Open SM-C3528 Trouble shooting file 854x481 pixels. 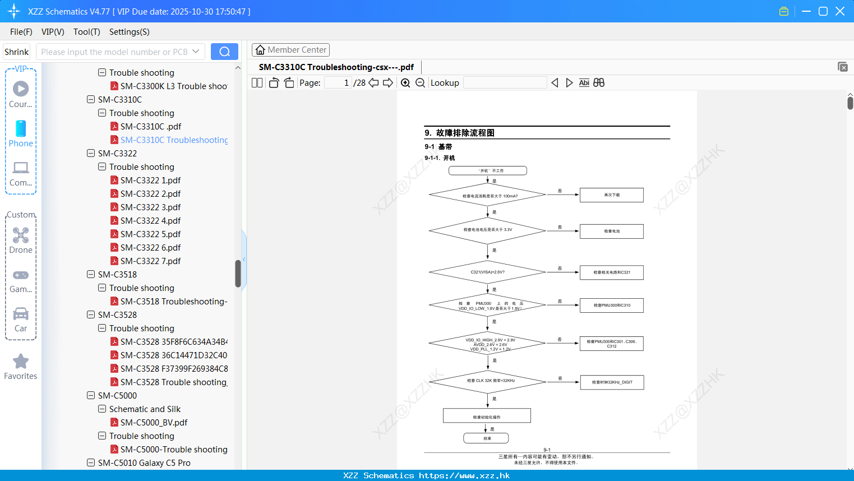(x=174, y=382)
